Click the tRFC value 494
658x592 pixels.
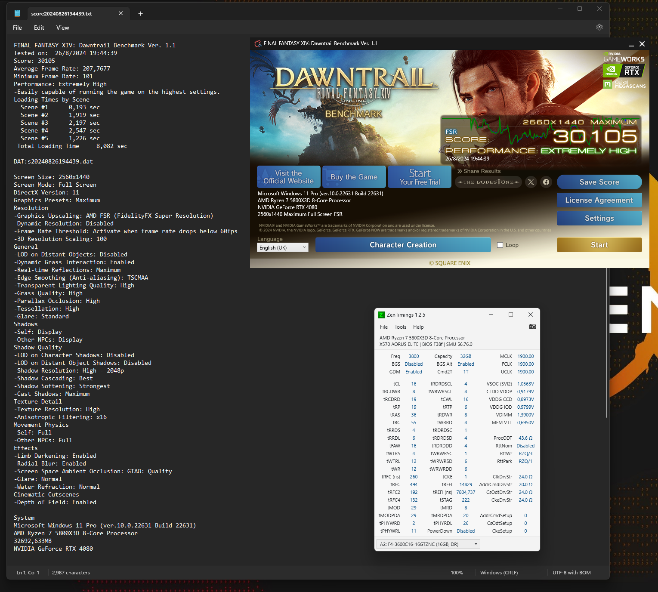414,484
